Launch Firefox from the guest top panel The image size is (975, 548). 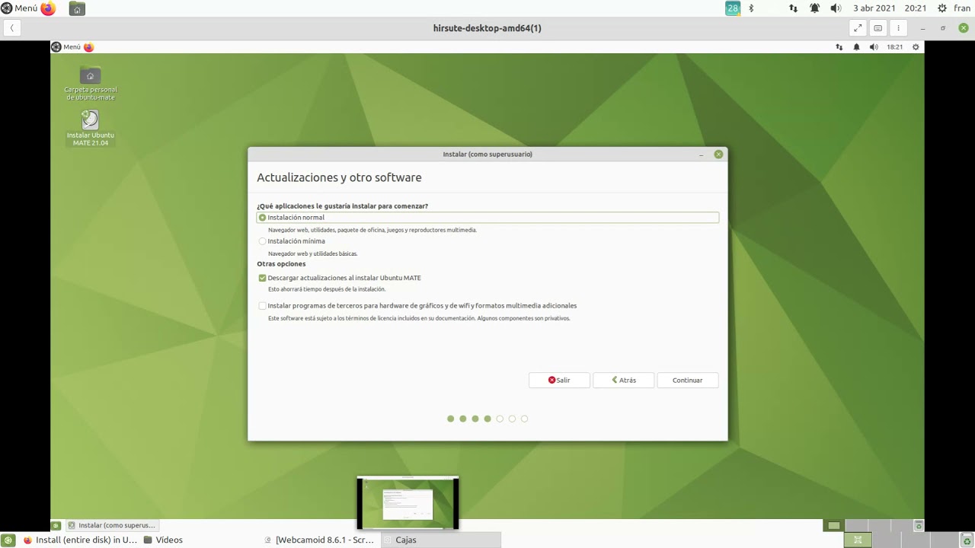coord(88,47)
